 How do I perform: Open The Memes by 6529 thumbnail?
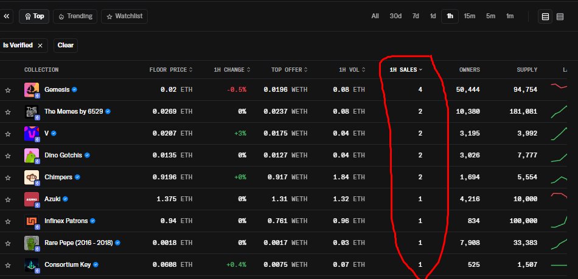point(32,111)
